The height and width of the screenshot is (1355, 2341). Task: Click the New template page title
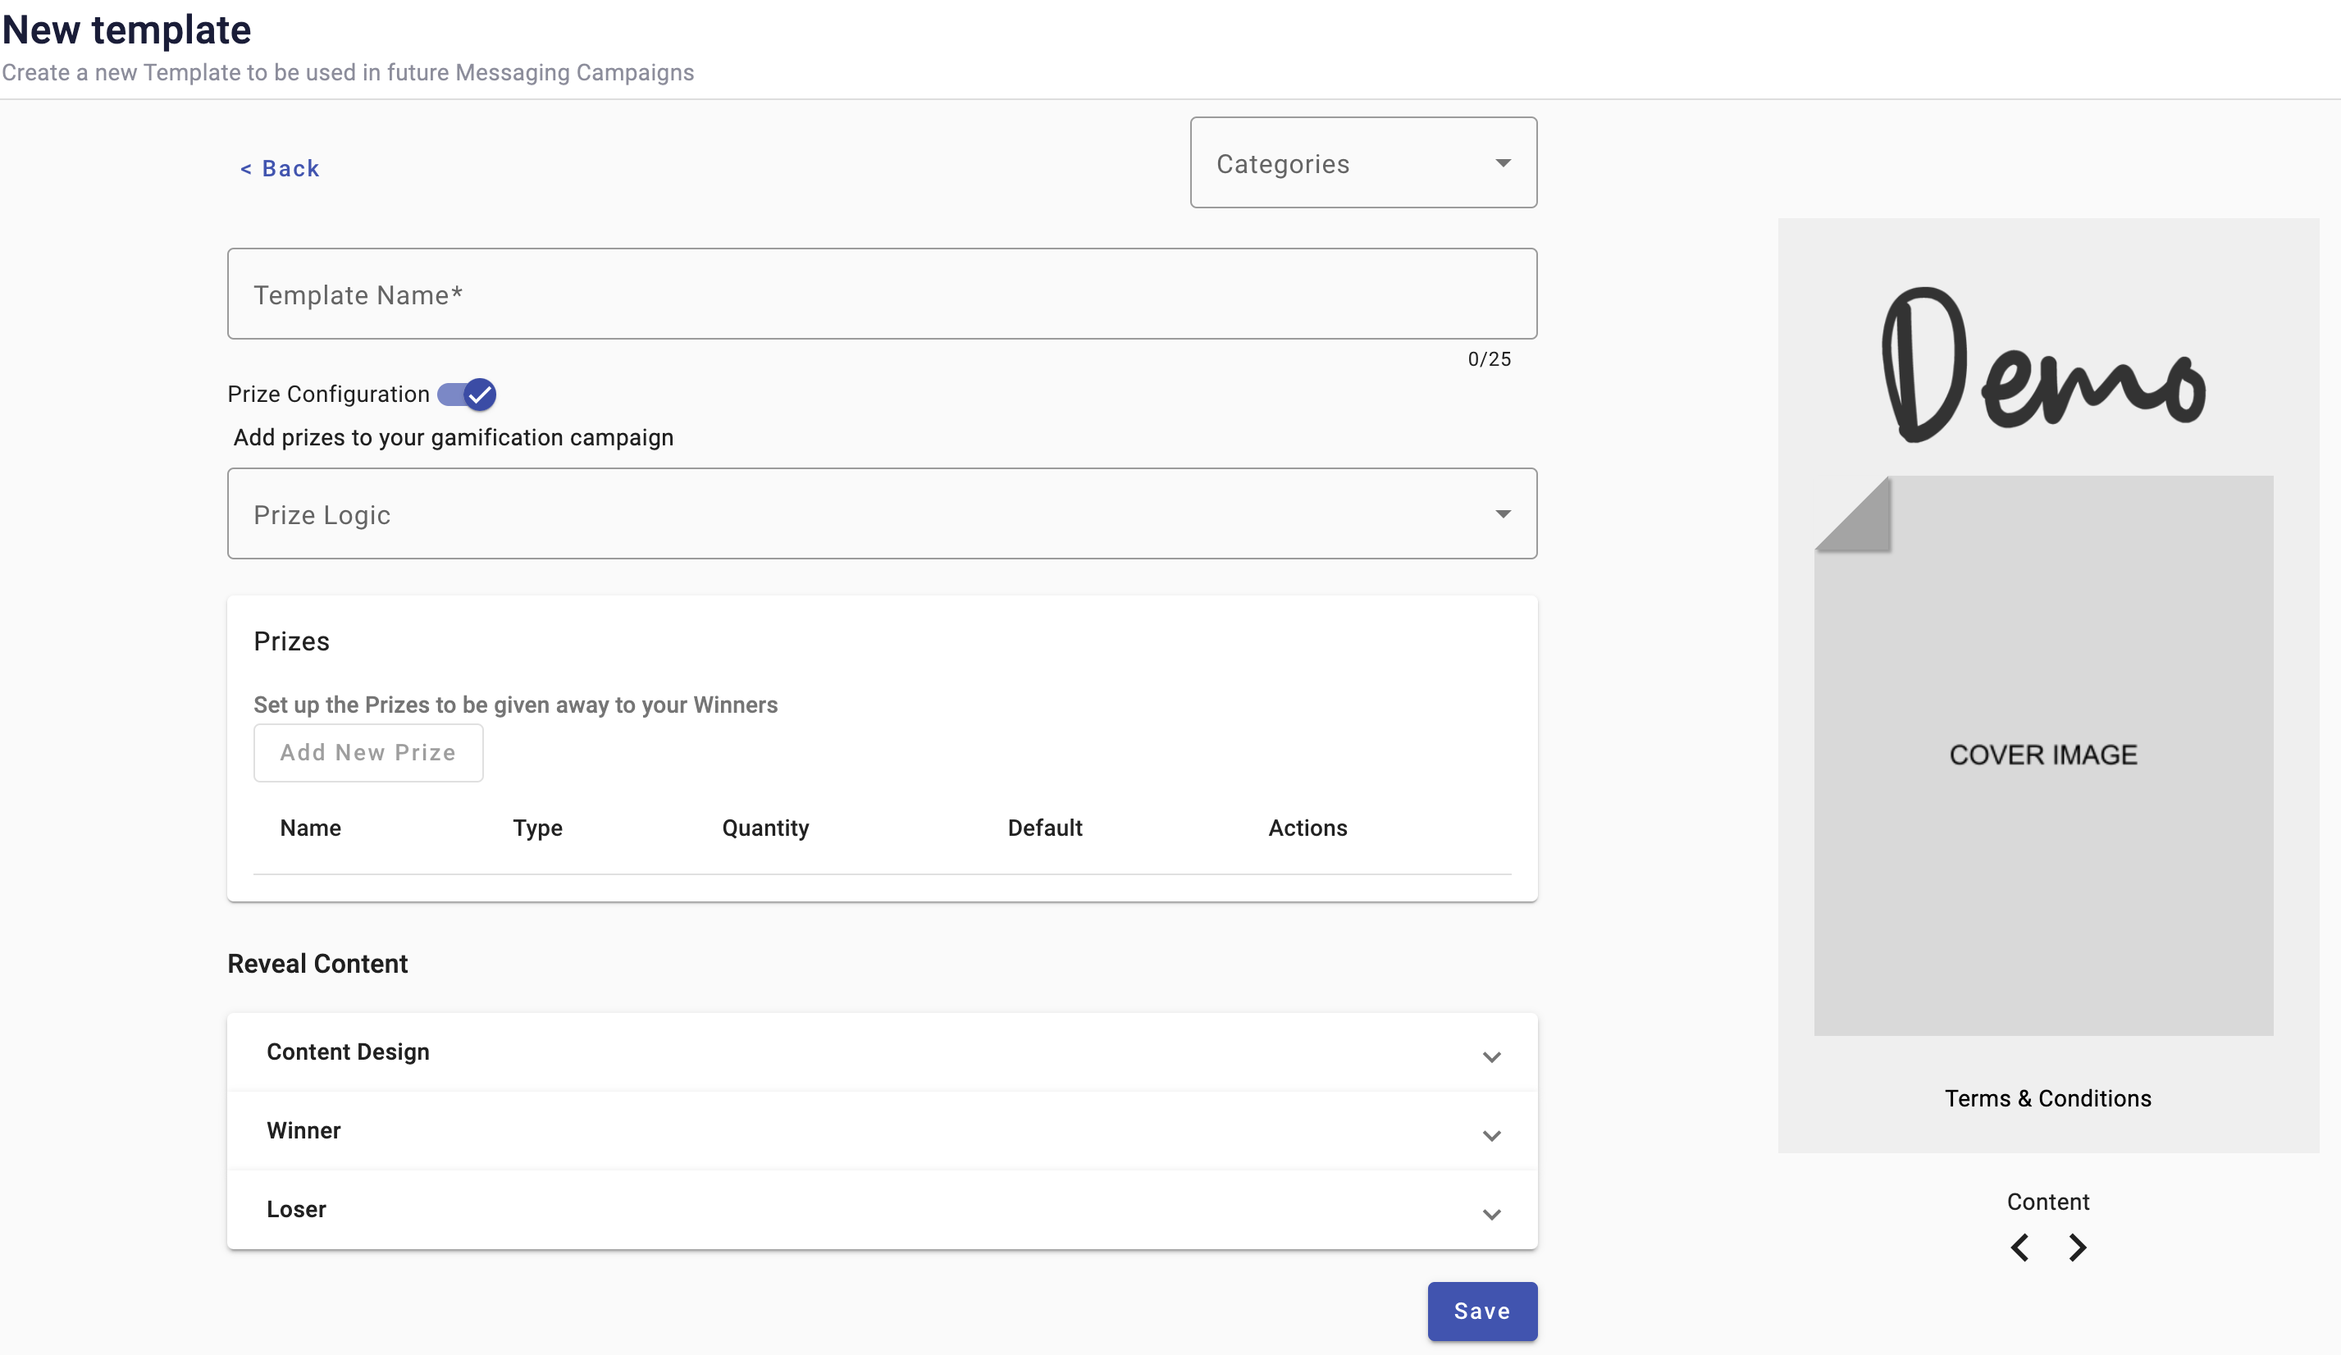126,30
